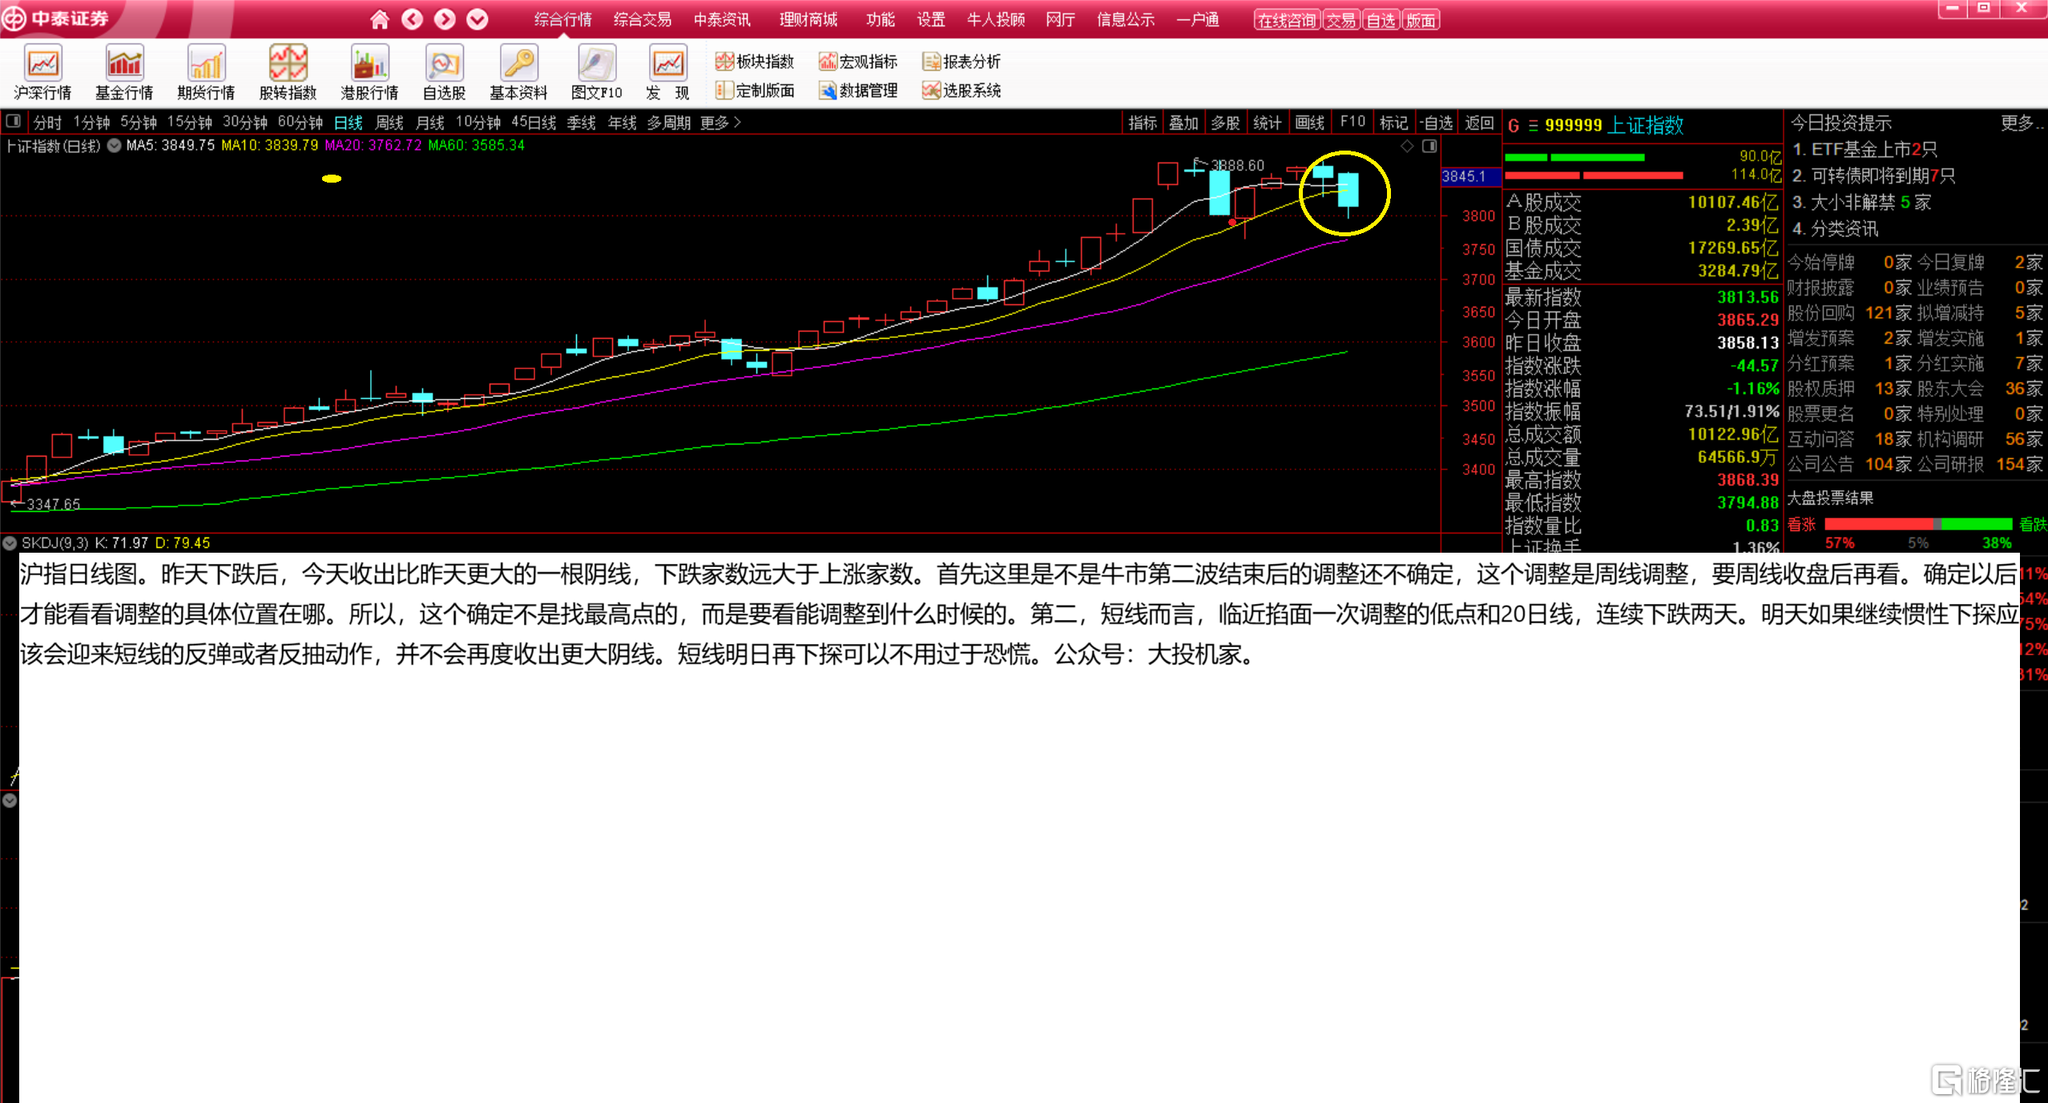Viewport: 2048px width, 1103px height.
Task: Toggle chart panel layout icon left of 分时
Action: tap(13, 122)
